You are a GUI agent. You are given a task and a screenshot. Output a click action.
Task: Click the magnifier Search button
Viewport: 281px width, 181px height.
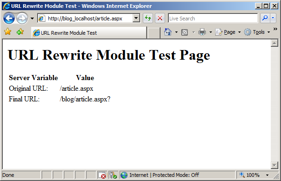265,18
